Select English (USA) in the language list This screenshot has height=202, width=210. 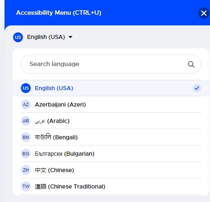coord(111,88)
